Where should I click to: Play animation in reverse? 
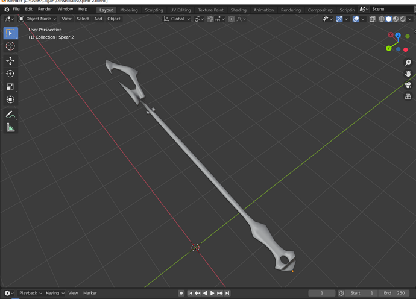tap(205, 293)
